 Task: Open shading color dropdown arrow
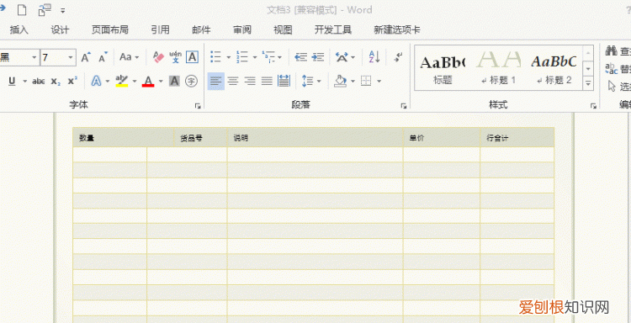point(353,82)
